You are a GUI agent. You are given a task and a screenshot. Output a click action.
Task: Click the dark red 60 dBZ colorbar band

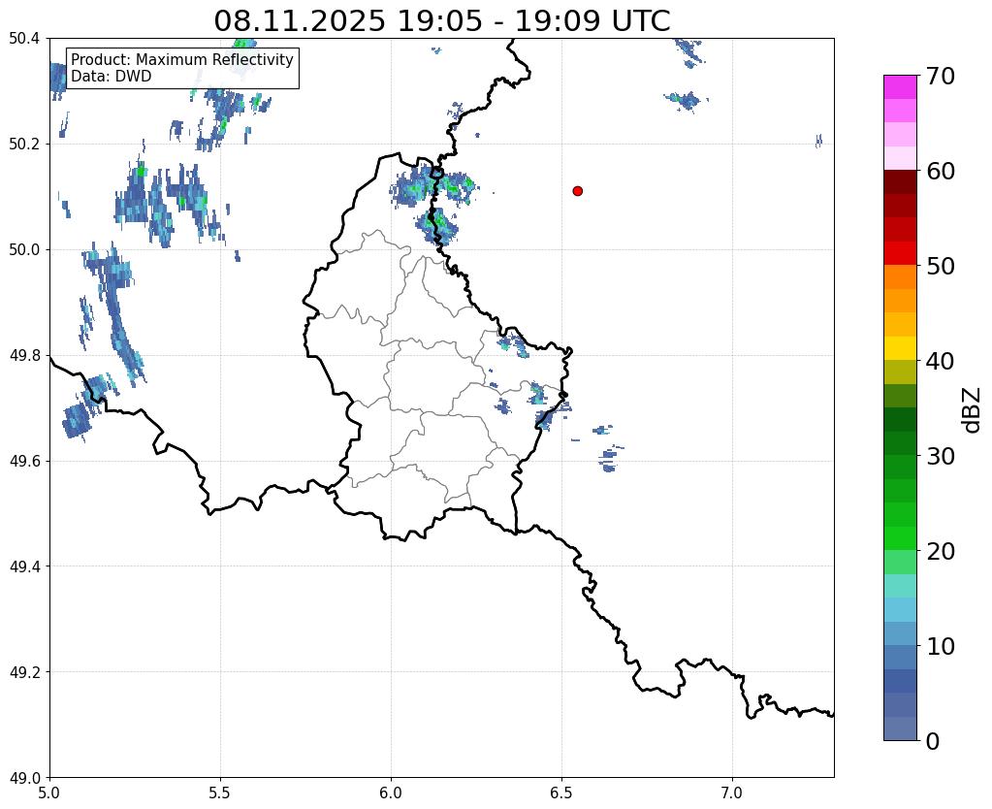pos(900,181)
